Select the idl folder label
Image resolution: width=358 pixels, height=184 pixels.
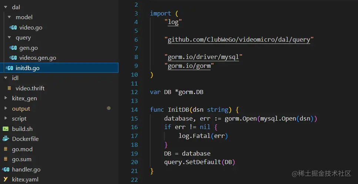click(15, 78)
